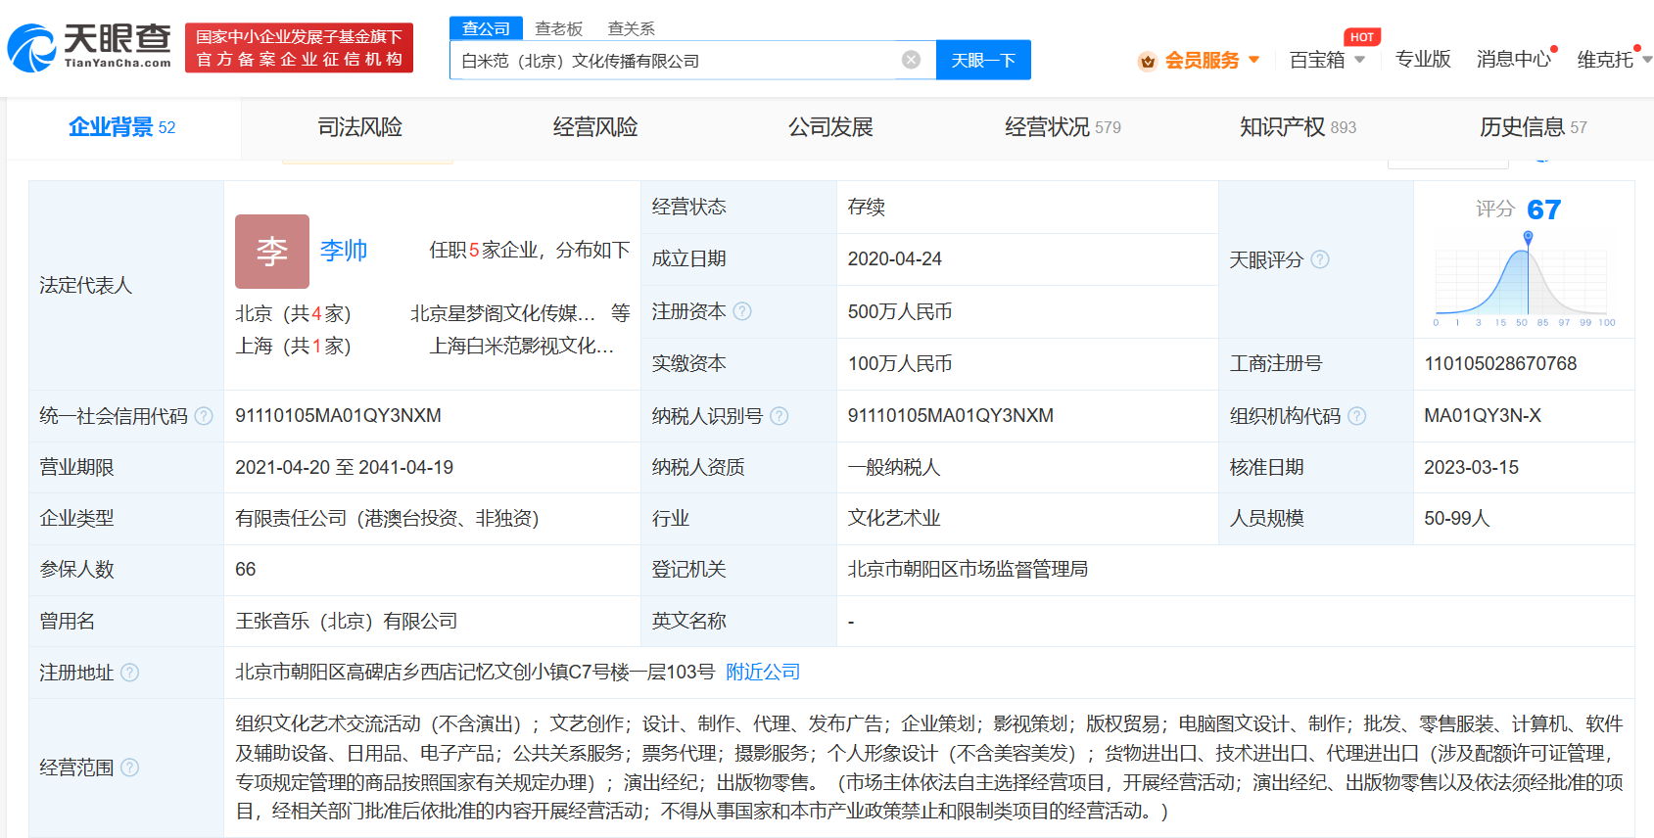Click the business term 2021-04-20 至 2041-04-19
Screen dimensions: 1654x838
344,468
